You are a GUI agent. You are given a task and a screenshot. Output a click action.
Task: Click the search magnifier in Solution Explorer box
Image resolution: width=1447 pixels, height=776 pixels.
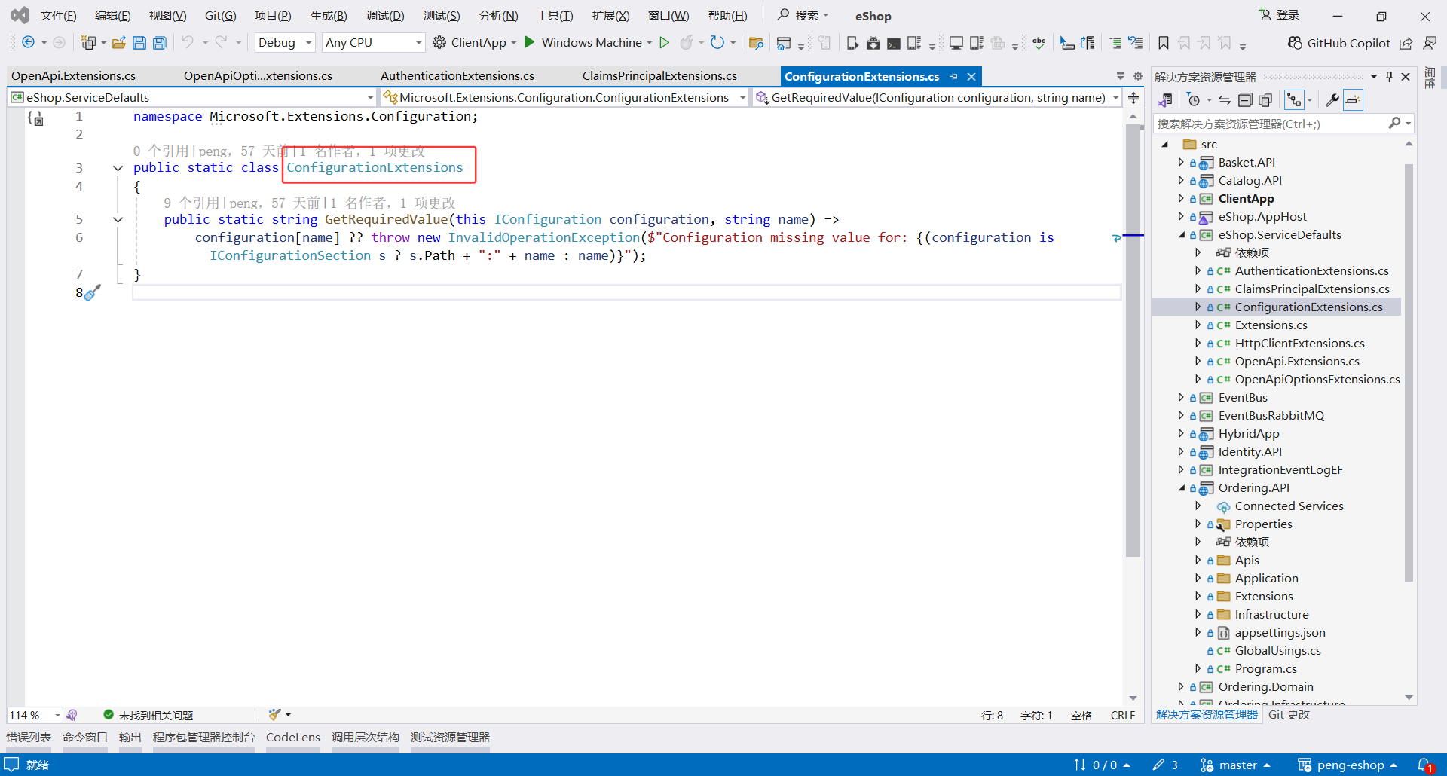(x=1395, y=124)
